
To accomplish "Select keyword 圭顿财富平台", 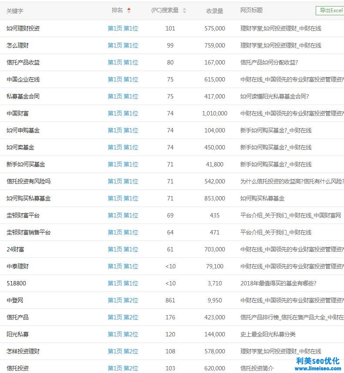I will (23, 215).
